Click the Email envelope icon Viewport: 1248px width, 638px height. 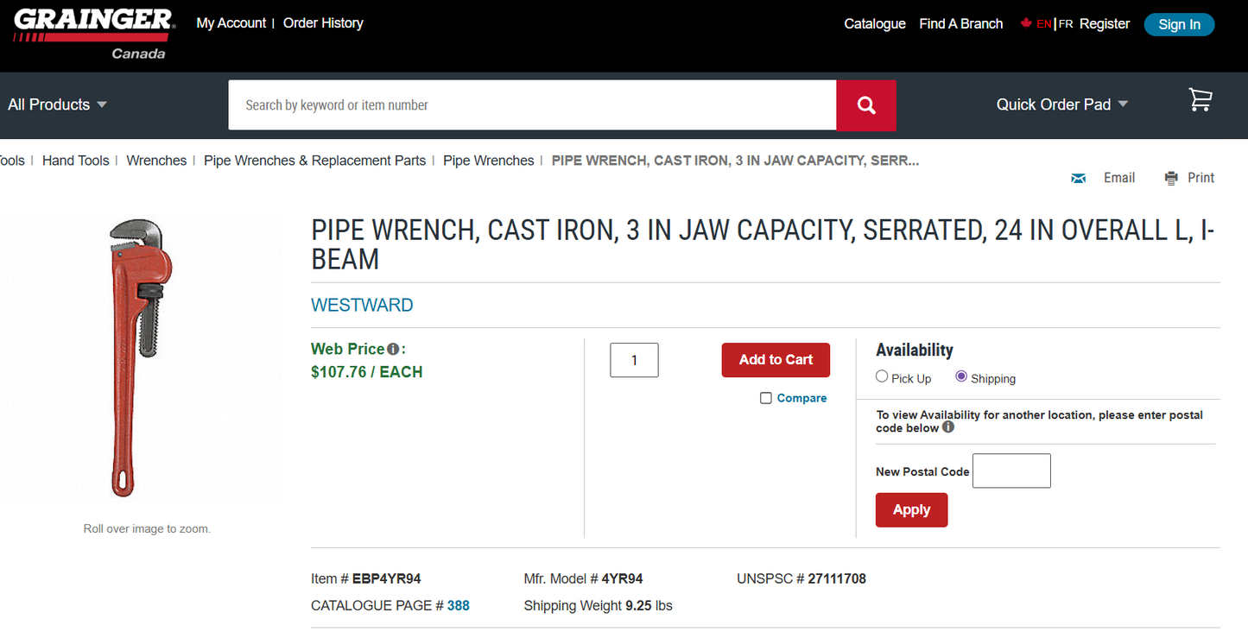click(1078, 179)
